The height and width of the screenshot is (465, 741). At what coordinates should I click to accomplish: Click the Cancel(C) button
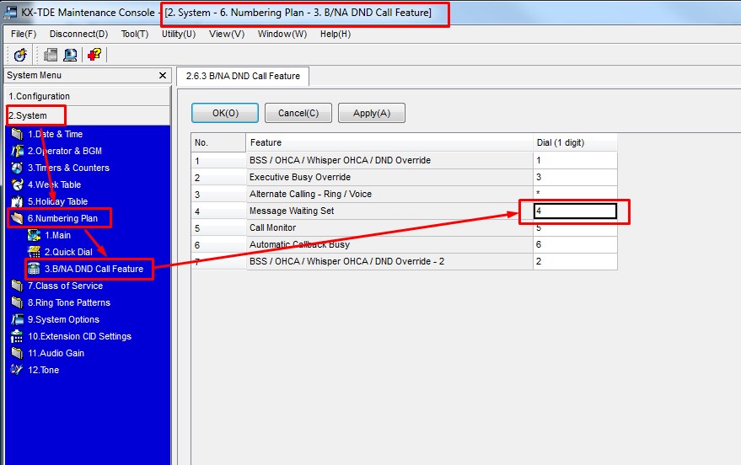coord(298,113)
